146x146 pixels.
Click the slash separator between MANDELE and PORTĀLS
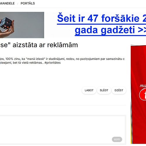pos(18,4)
